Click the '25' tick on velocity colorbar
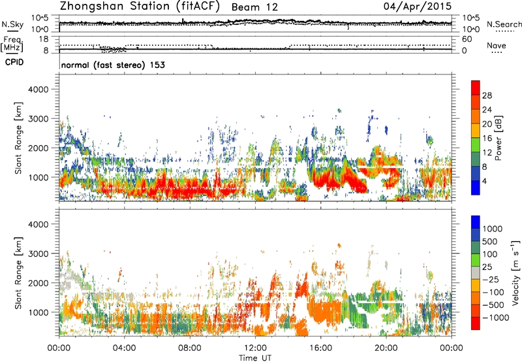522x362 pixels. 487,267
